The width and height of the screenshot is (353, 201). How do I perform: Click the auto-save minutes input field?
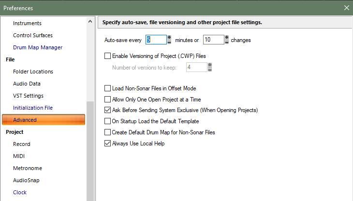[x=155, y=40]
